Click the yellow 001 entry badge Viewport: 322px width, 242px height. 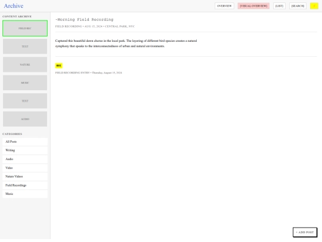(58, 66)
